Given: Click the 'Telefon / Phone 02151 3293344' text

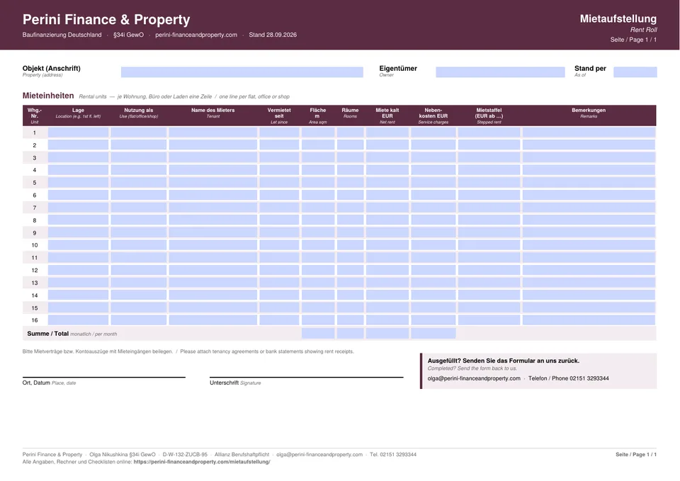Looking at the screenshot, I should (x=569, y=378).
